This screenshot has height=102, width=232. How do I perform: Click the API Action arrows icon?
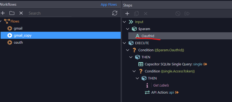(x=147, y=92)
